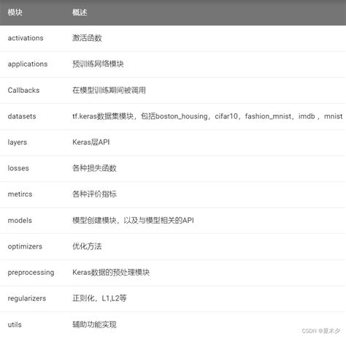Click the 辅助功能实现 description
This screenshot has height=337, width=346.
tap(94, 325)
